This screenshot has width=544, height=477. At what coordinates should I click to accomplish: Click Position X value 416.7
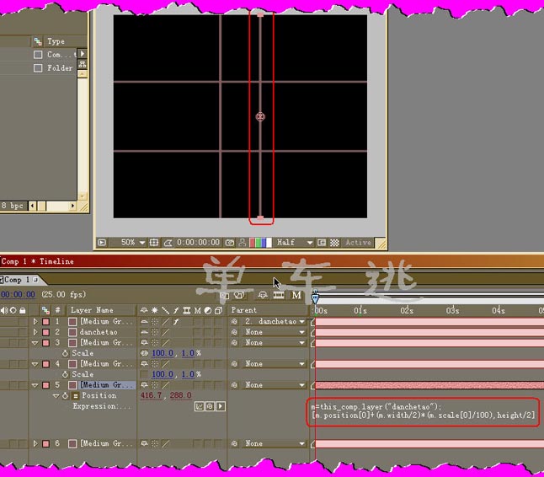coord(151,395)
